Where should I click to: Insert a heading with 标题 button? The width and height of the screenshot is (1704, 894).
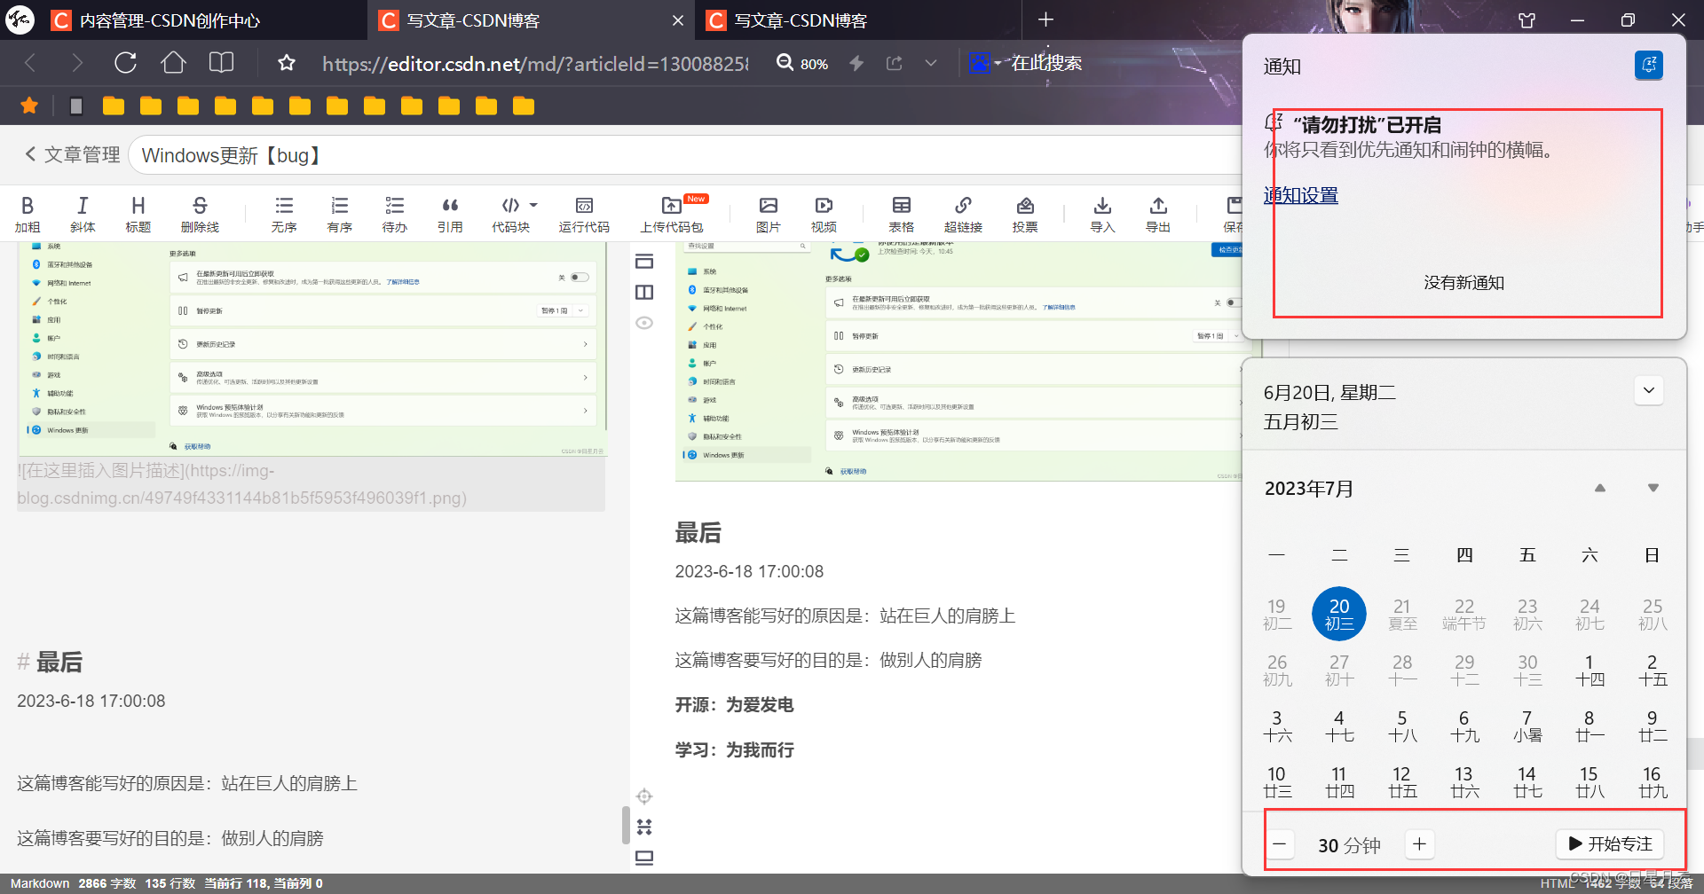coord(138,215)
